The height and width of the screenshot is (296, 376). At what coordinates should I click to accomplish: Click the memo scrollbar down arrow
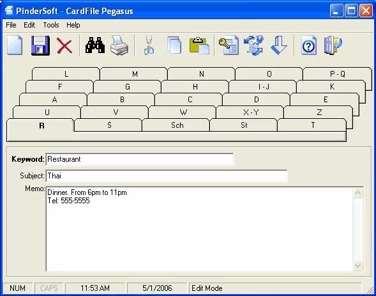click(x=357, y=265)
